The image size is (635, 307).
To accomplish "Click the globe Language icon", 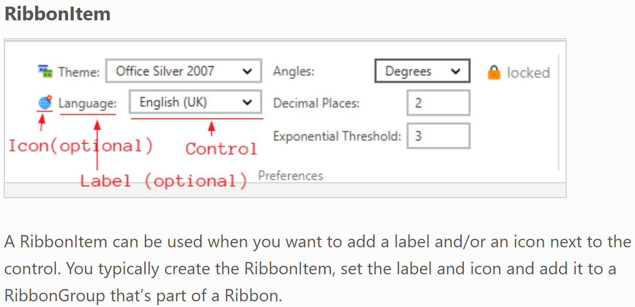I will pos(45,103).
